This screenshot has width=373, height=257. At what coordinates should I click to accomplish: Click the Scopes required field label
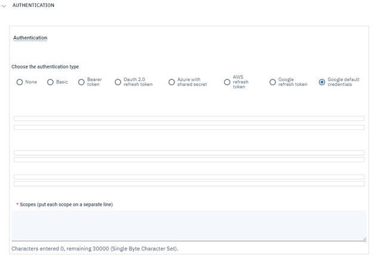66,205
